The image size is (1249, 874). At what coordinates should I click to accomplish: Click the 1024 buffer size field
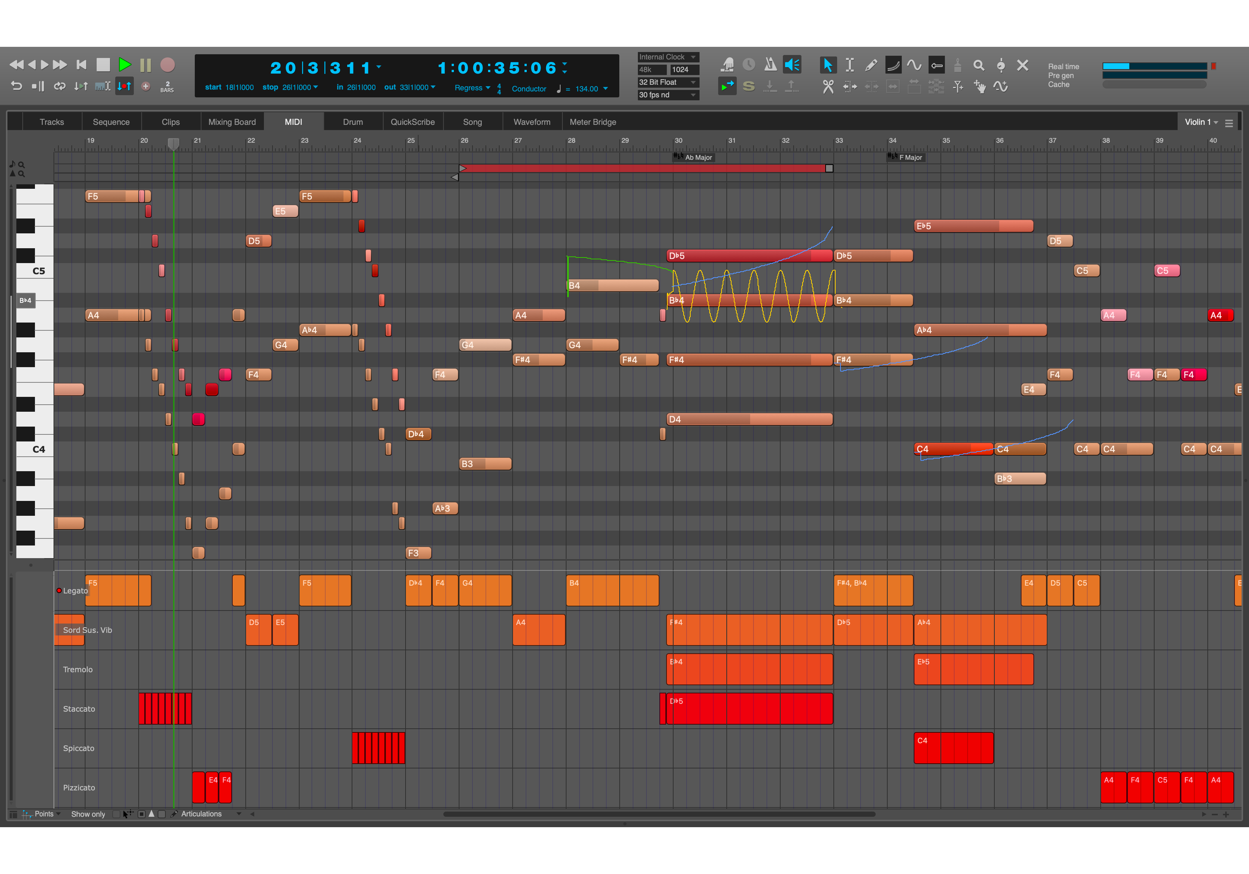684,69
